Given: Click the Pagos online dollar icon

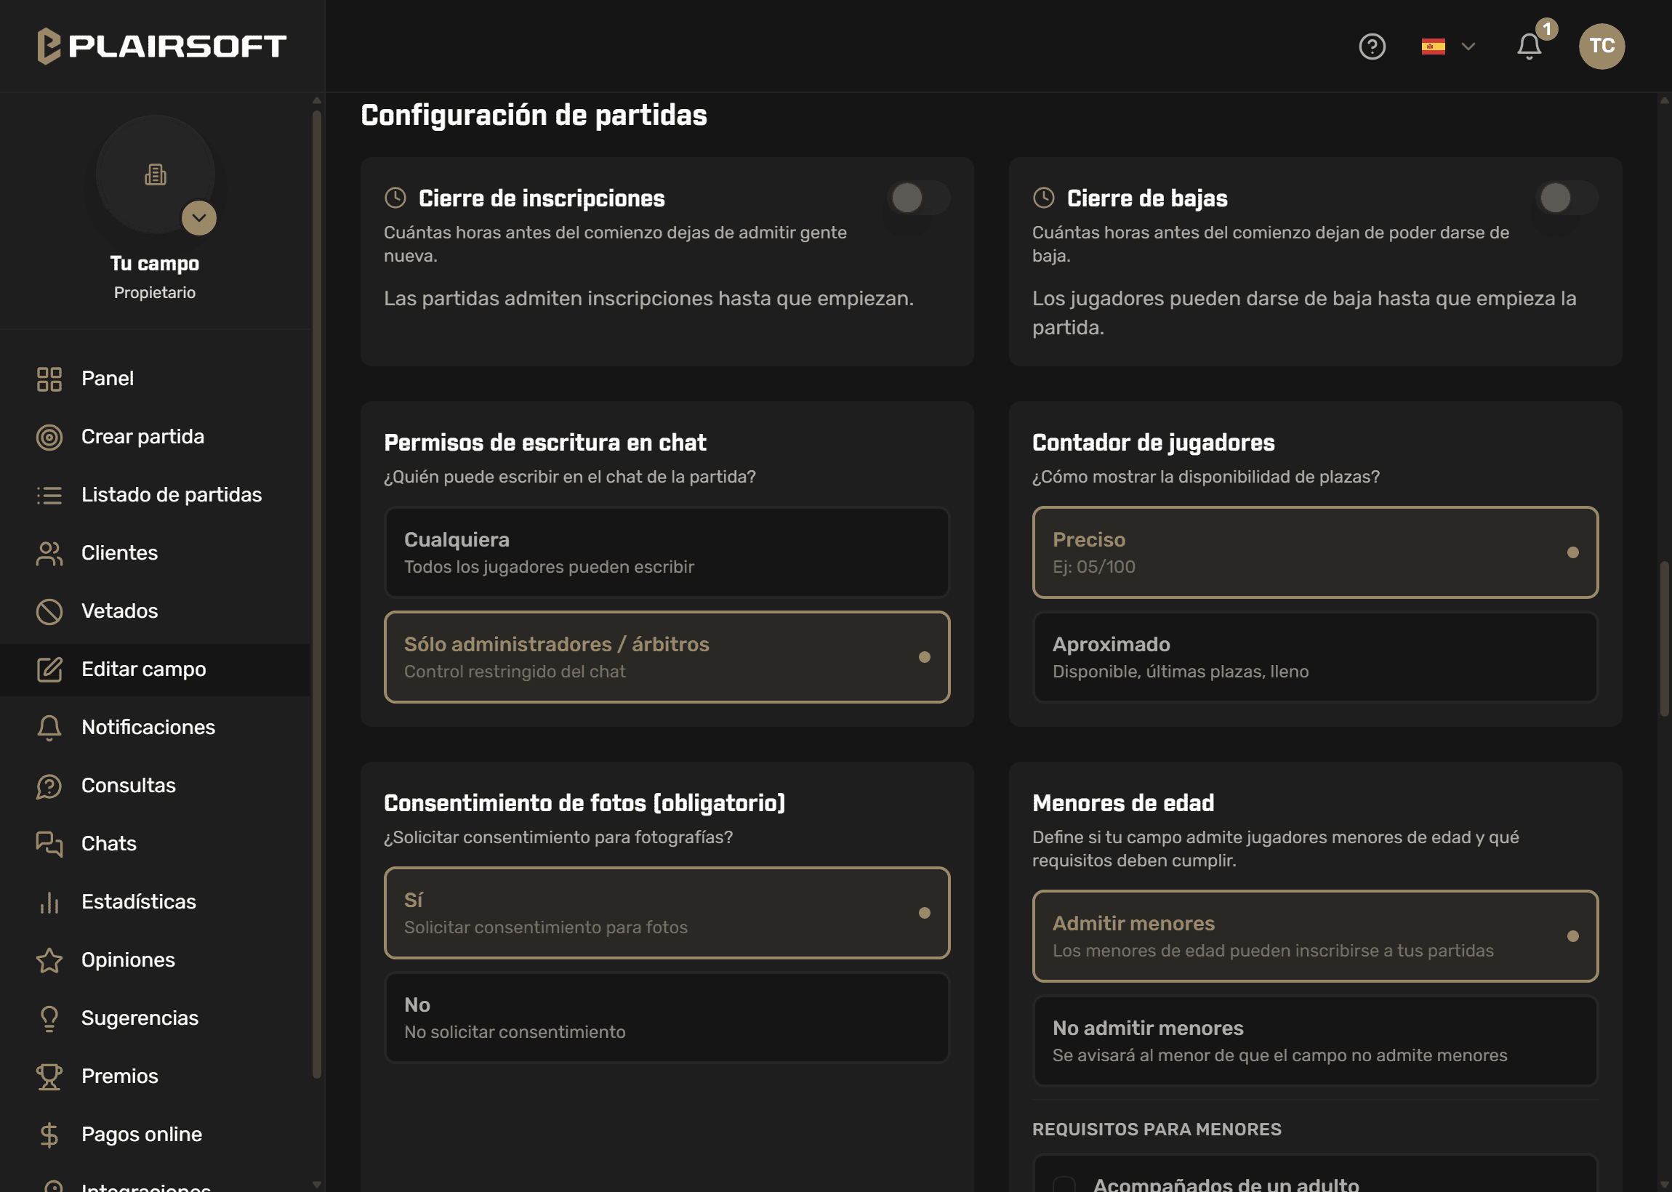Looking at the screenshot, I should tap(49, 1134).
